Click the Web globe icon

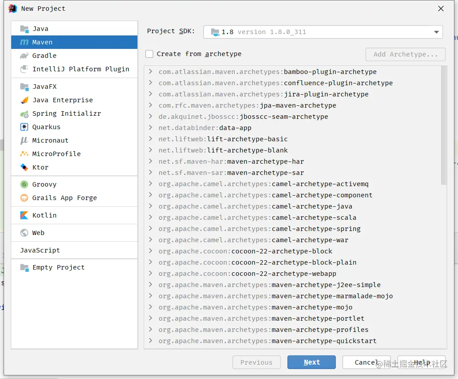click(x=24, y=233)
